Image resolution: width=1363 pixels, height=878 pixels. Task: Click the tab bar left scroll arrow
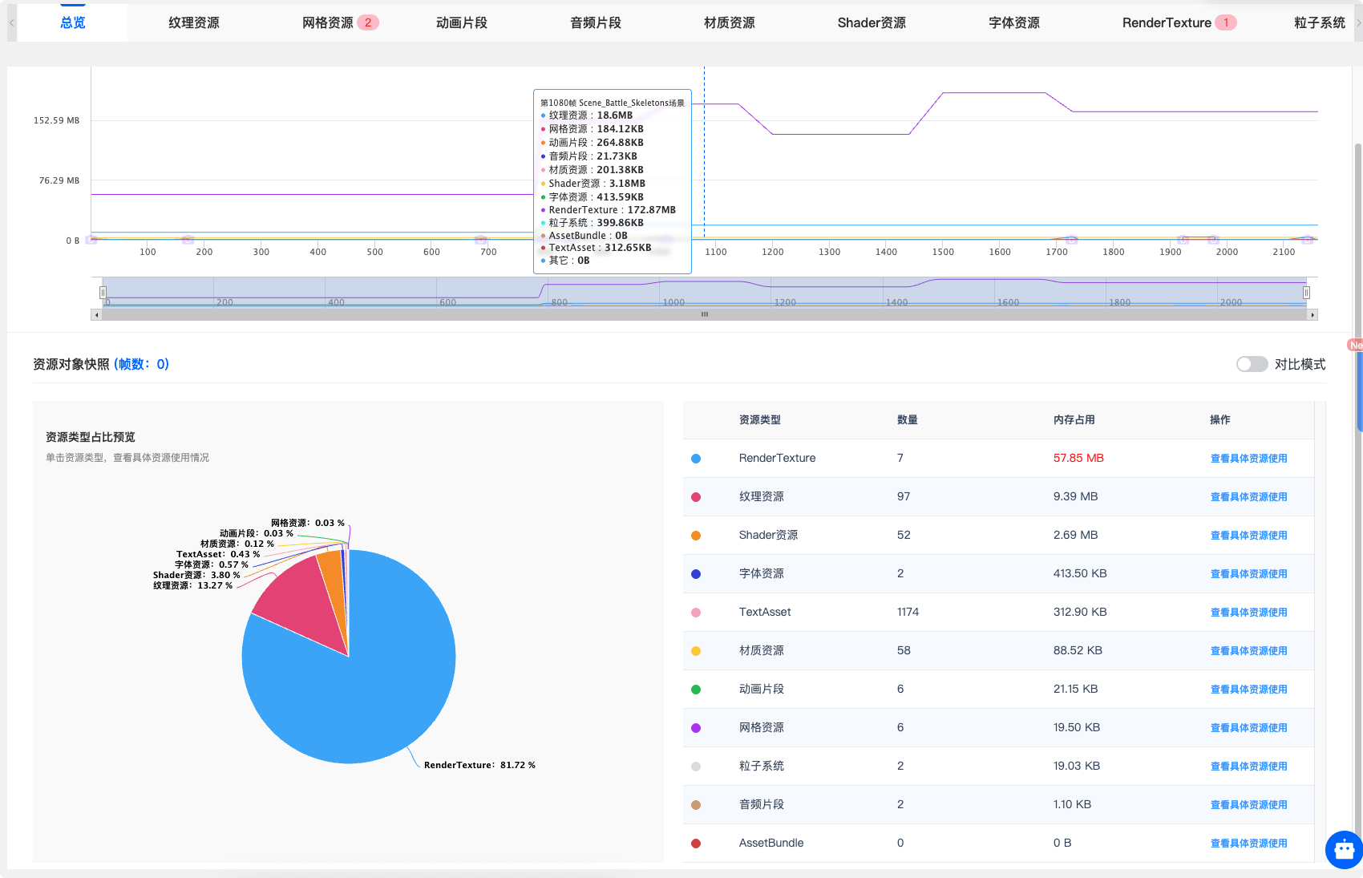(x=11, y=23)
